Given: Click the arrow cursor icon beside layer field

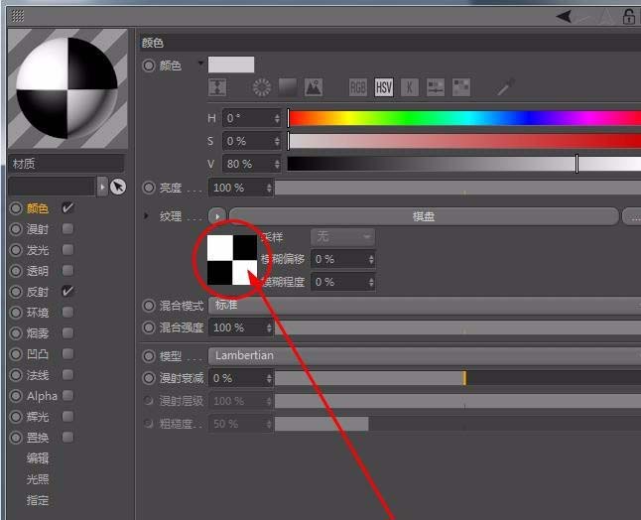Looking at the screenshot, I should point(118,187).
